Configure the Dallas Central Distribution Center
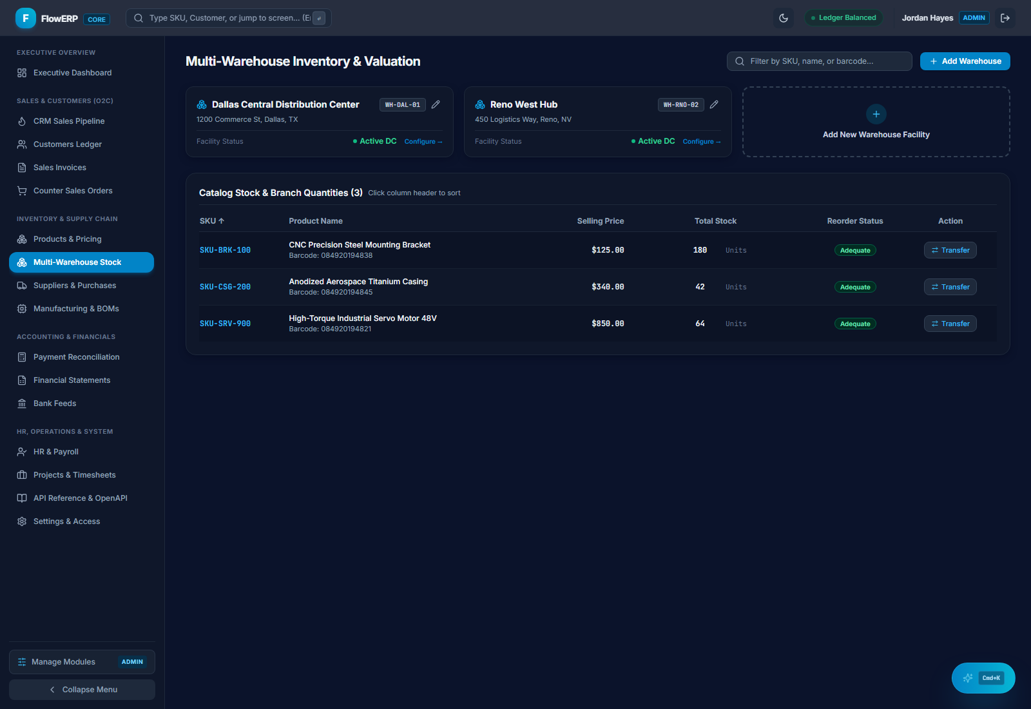Image resolution: width=1031 pixels, height=709 pixels. click(x=423, y=142)
